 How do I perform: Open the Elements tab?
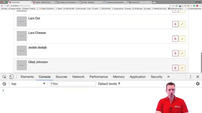pyautogui.click(x=27, y=77)
